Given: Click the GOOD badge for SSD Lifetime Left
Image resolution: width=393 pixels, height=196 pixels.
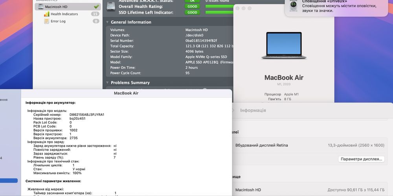Looking at the screenshot, I should [x=192, y=13].
